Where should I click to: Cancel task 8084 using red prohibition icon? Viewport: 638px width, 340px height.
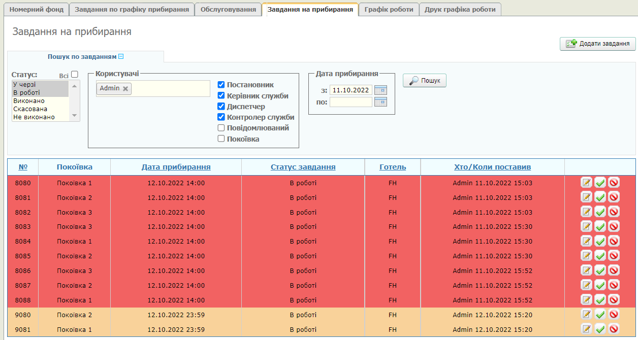point(614,242)
